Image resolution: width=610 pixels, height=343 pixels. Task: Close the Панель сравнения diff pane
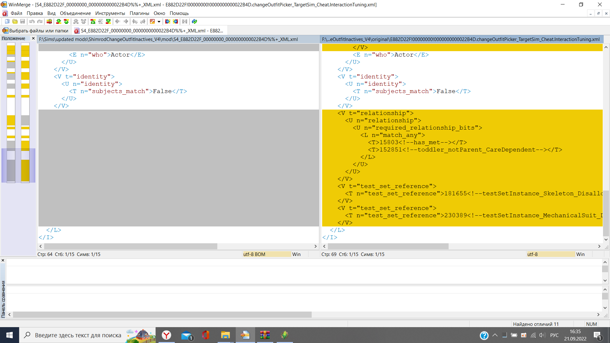[x=3, y=260]
